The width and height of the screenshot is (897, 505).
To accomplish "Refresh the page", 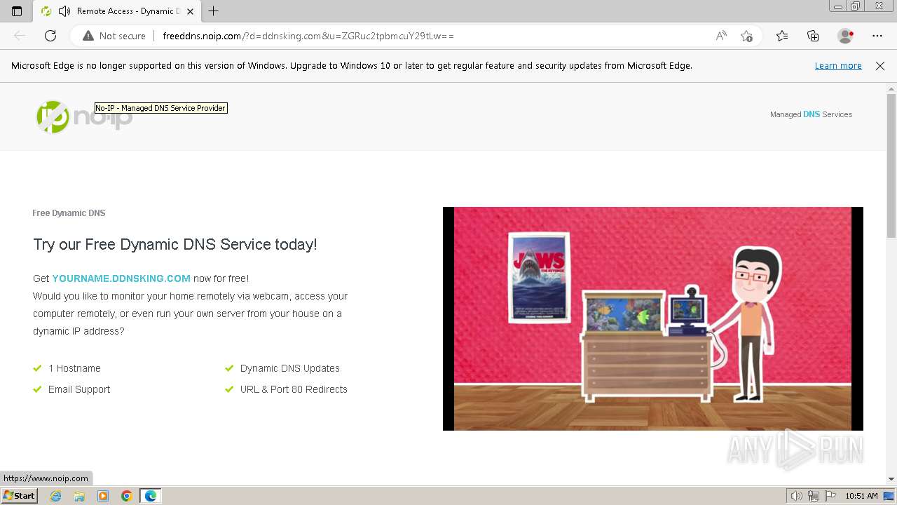I will point(50,36).
